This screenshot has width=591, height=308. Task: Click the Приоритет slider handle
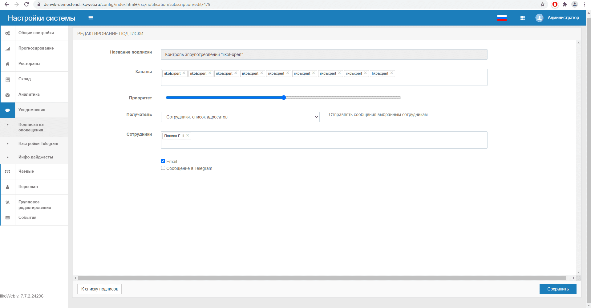pyautogui.click(x=284, y=98)
